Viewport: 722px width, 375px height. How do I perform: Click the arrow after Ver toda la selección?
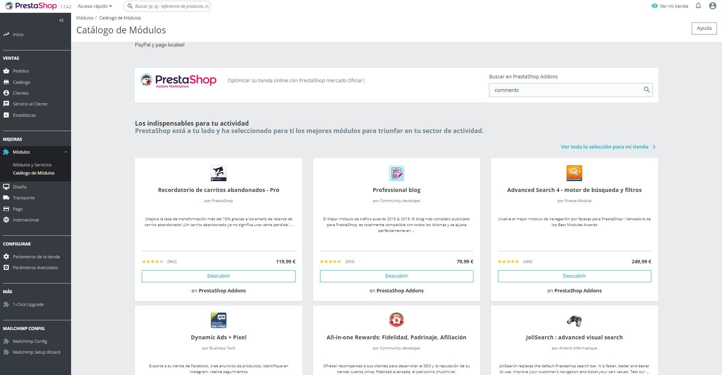654,147
